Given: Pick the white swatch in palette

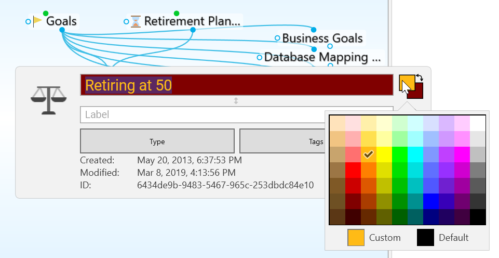Looking at the screenshot, I should [478, 123].
